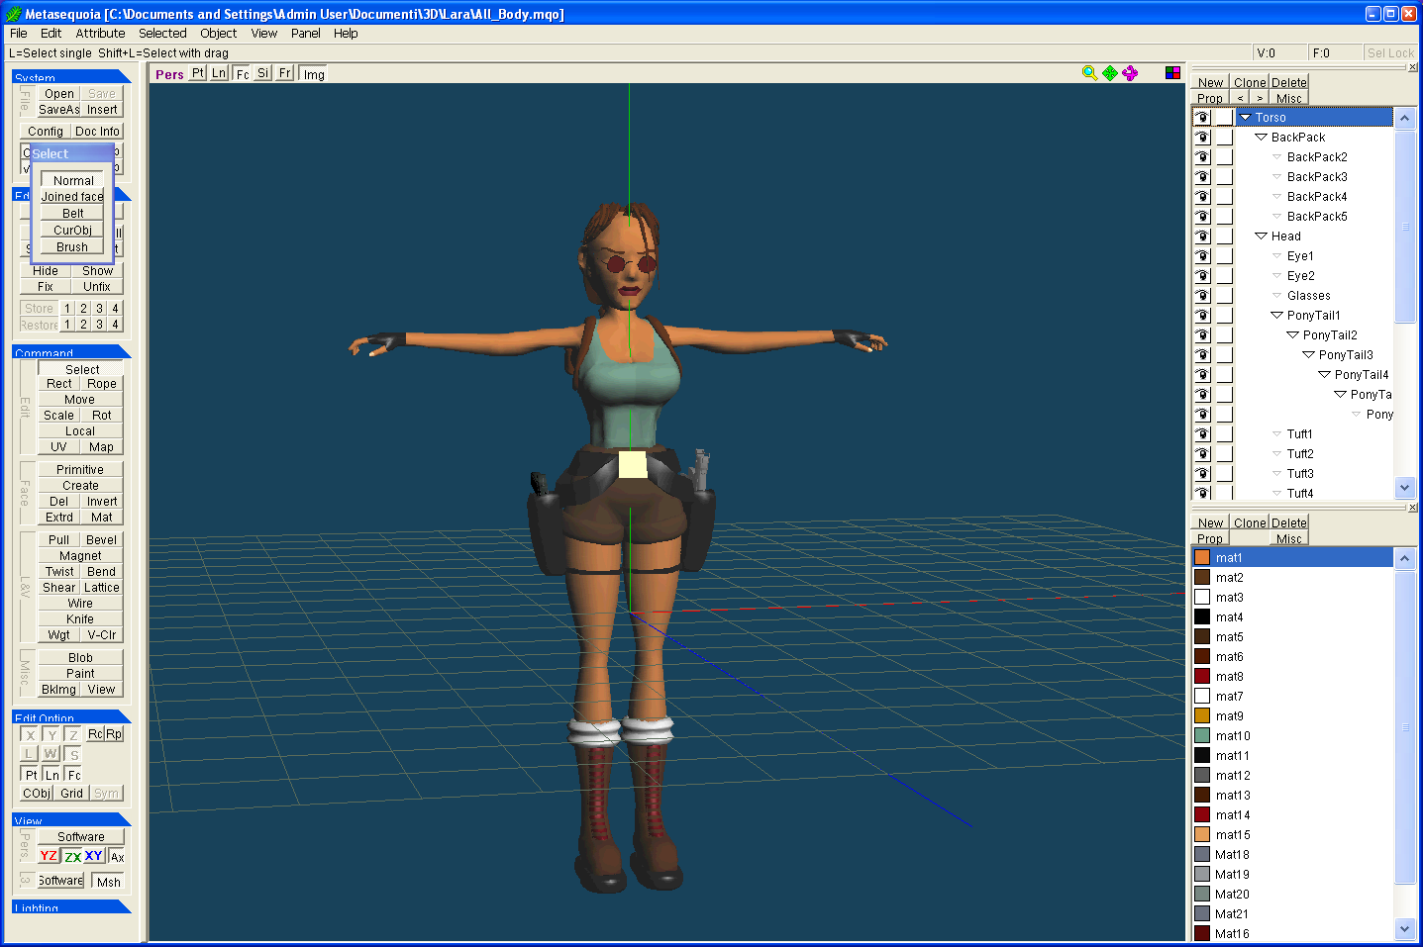Collapse the BackPack tree node
This screenshot has width=1423, height=947.
(1261, 137)
